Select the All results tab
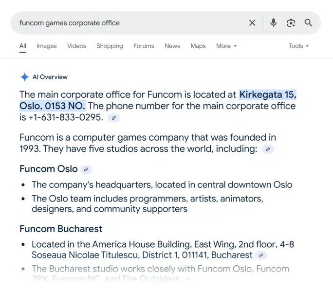Viewport: 333px width, 292px height. (x=23, y=46)
